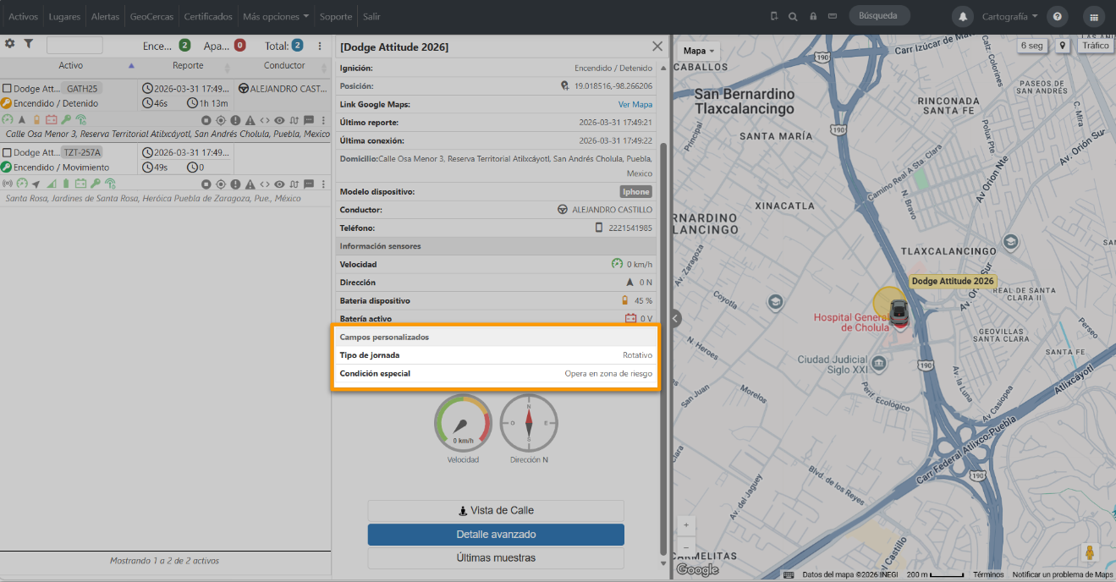Click the Vista de Calle button
Image resolution: width=1116 pixels, height=582 pixels.
point(496,511)
